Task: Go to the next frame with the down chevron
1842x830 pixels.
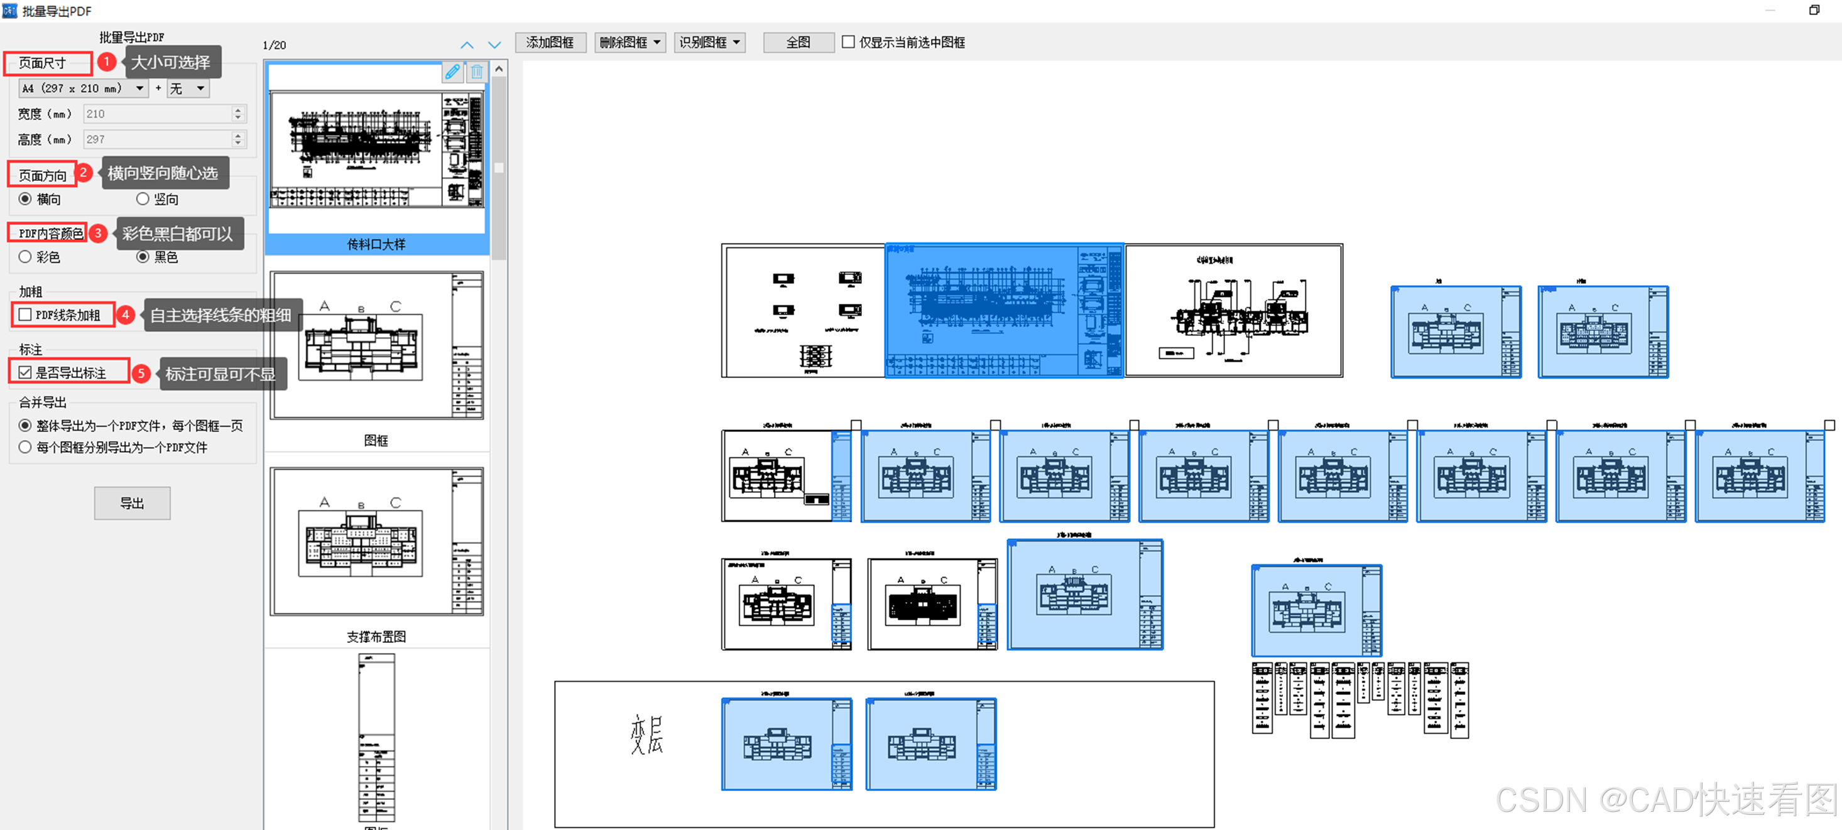Action: [x=494, y=45]
